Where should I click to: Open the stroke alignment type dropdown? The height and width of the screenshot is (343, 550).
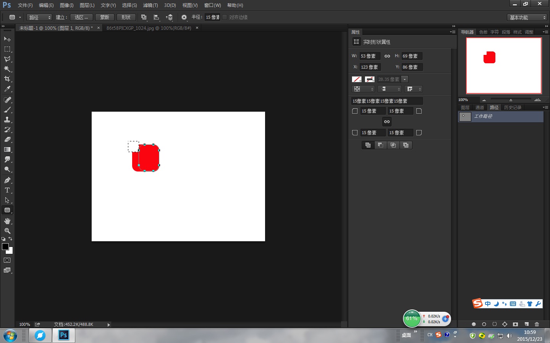click(363, 89)
